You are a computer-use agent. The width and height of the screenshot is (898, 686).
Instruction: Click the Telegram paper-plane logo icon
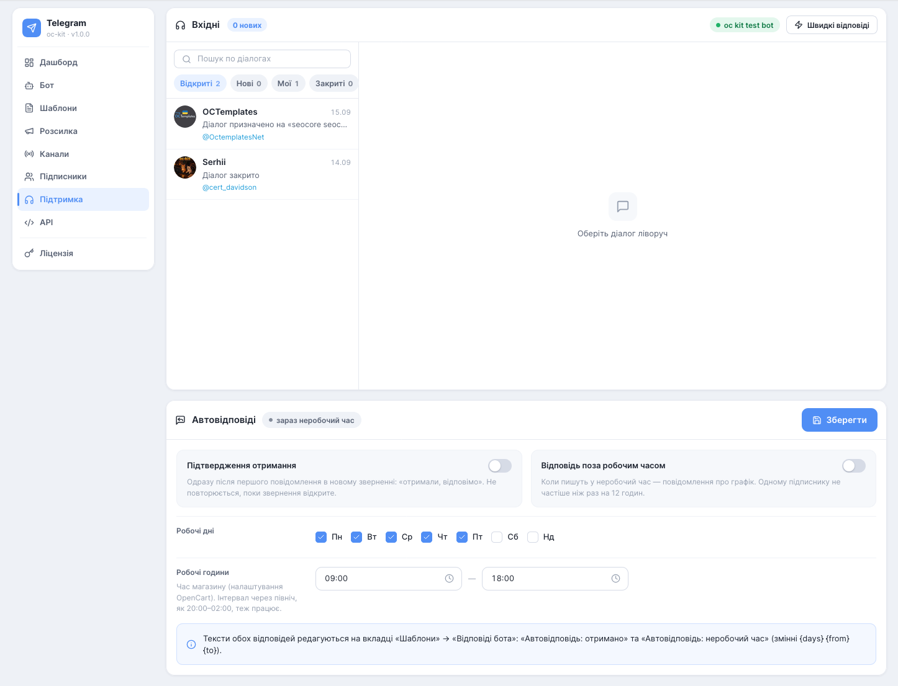tap(32, 28)
